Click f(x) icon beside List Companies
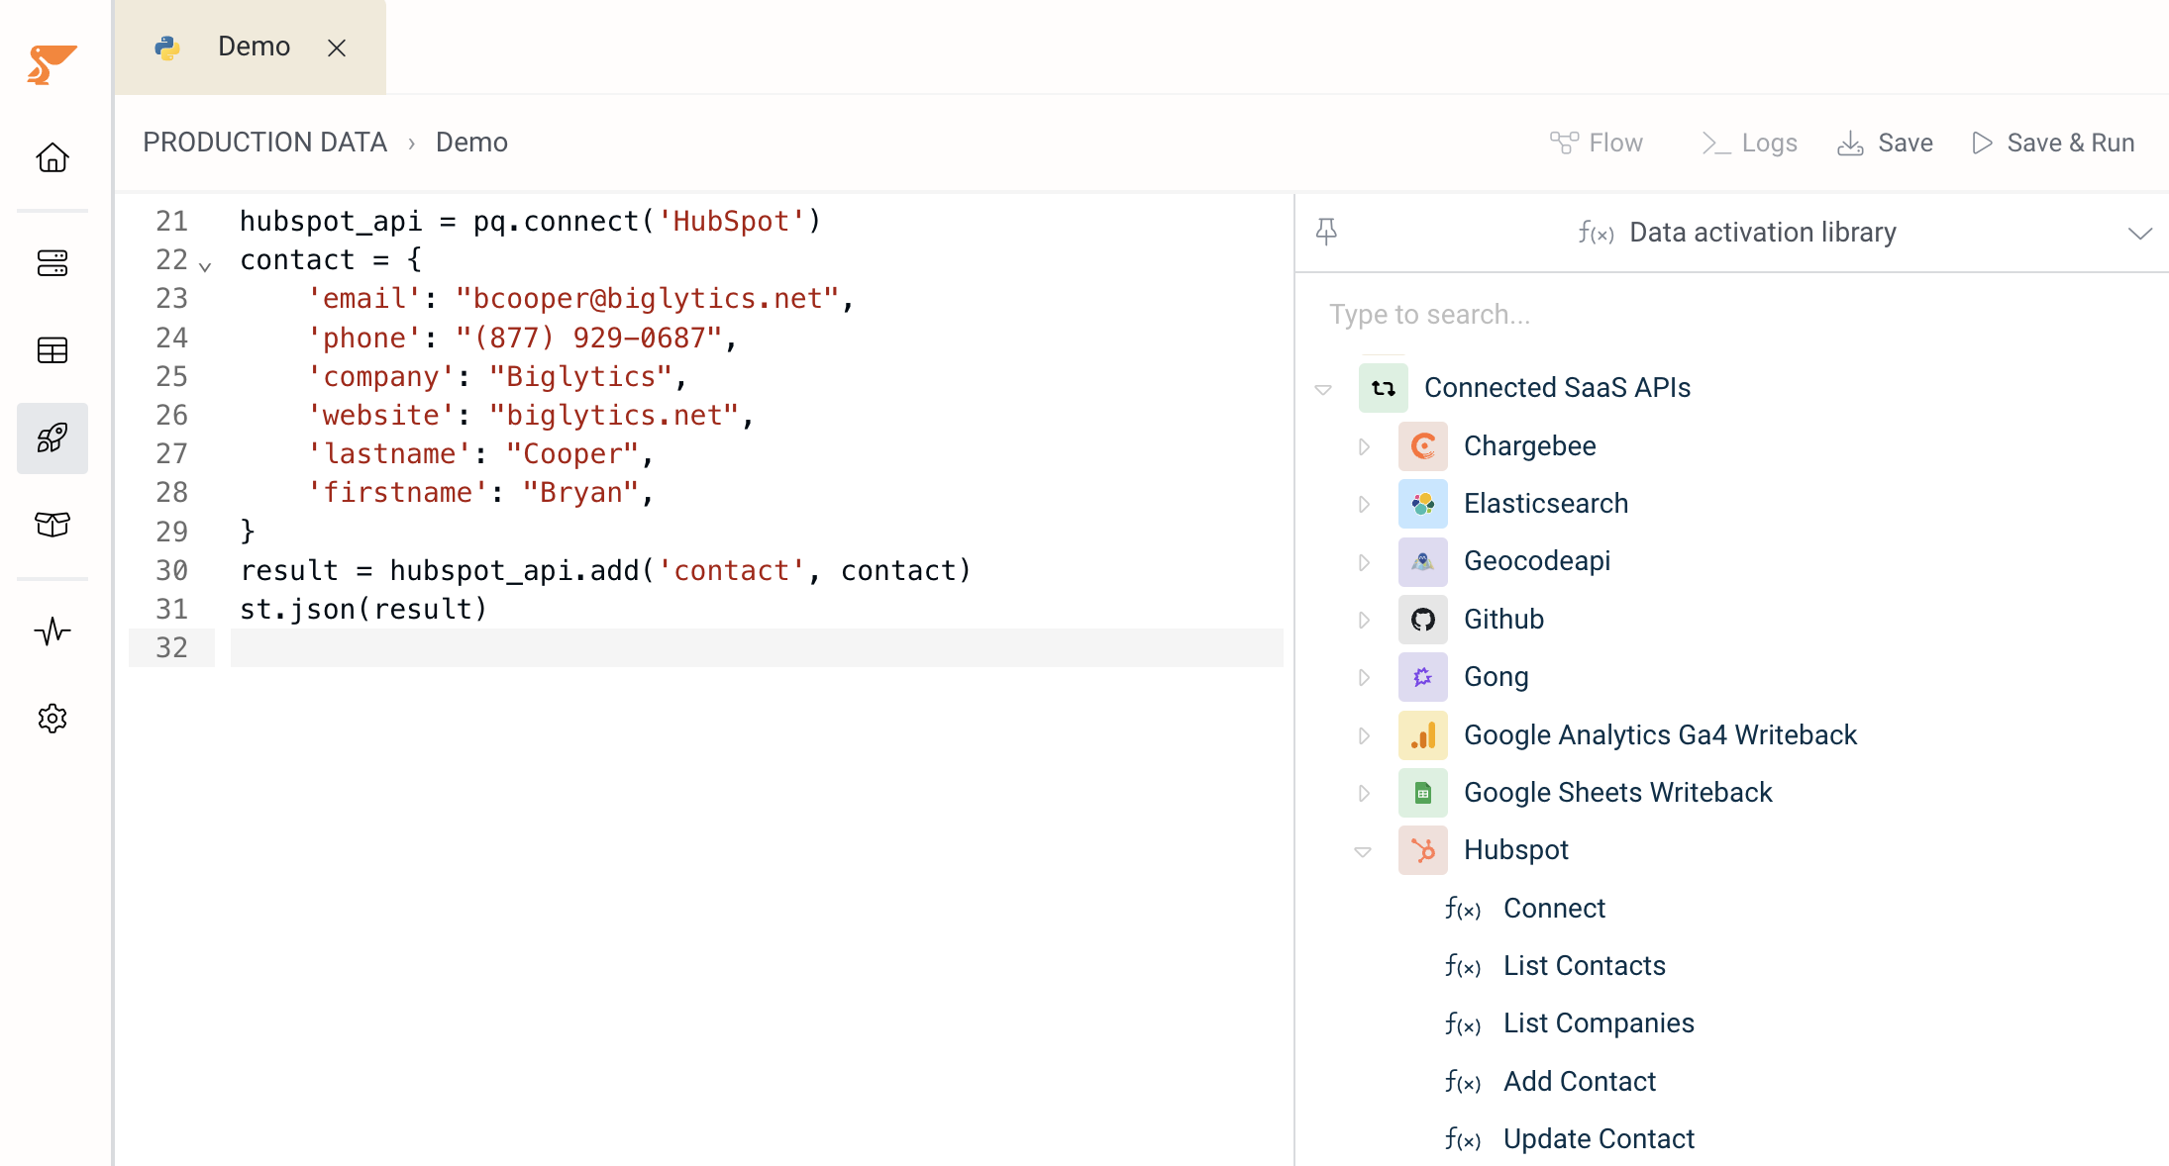 click(x=1463, y=1023)
